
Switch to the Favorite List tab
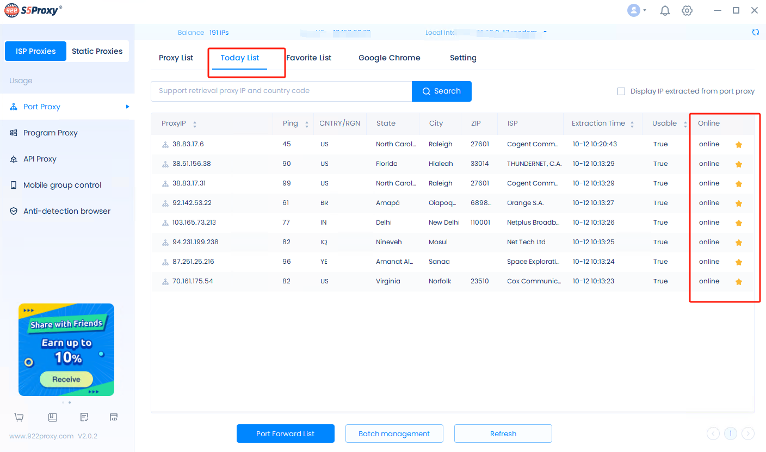(x=308, y=58)
